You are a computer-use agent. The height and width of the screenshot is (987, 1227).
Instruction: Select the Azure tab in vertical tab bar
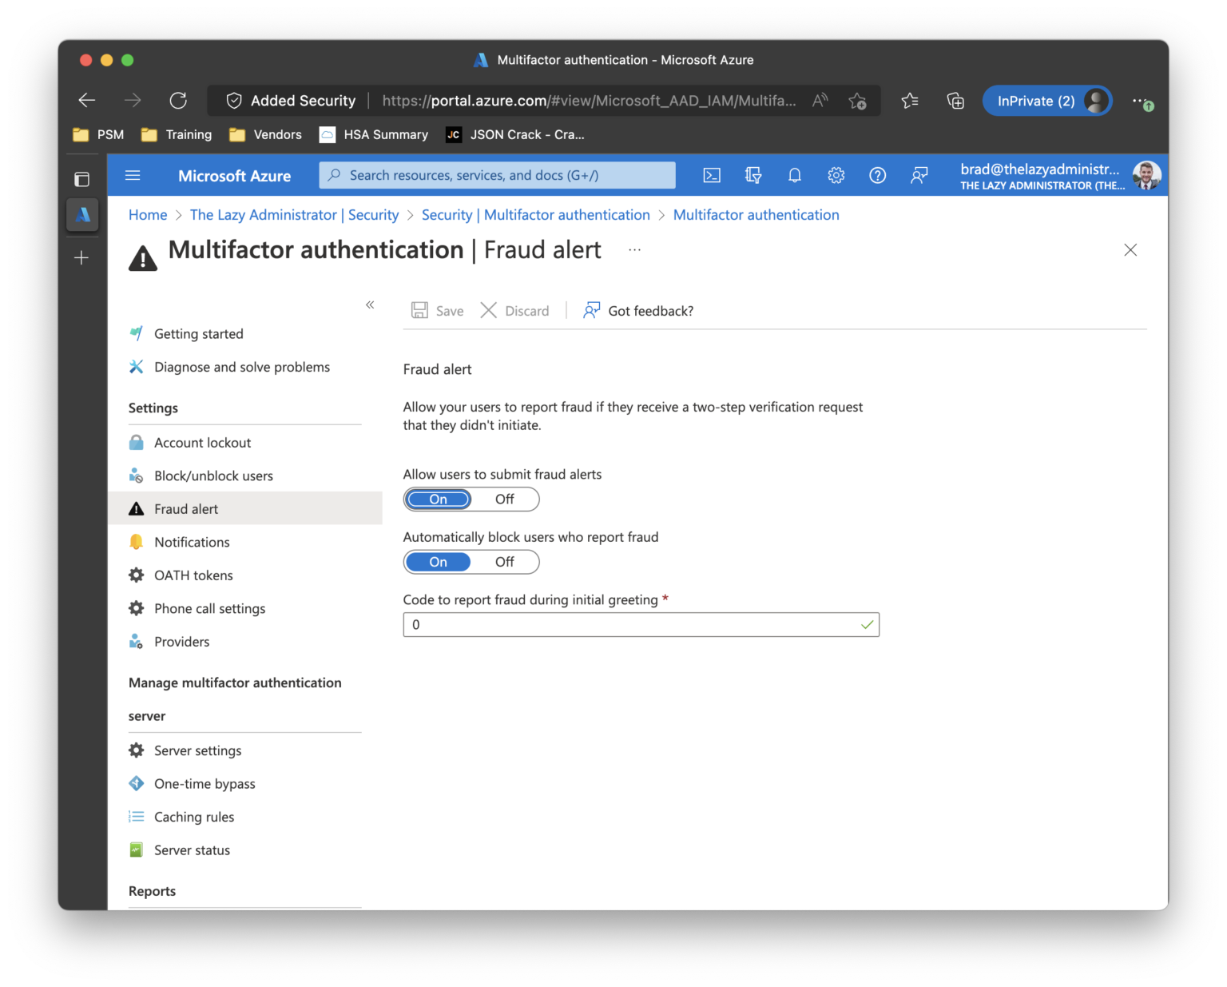click(82, 215)
